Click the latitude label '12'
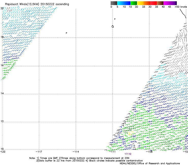188x165 pixels. click(x=2, y=121)
